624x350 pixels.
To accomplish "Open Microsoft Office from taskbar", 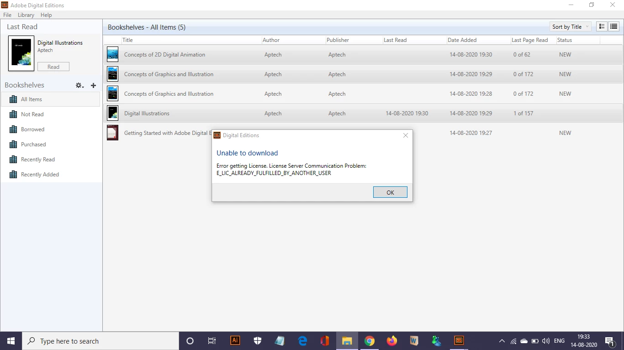I will (325, 341).
